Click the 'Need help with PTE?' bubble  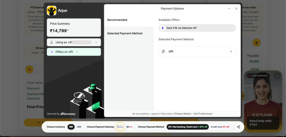pos(263,123)
